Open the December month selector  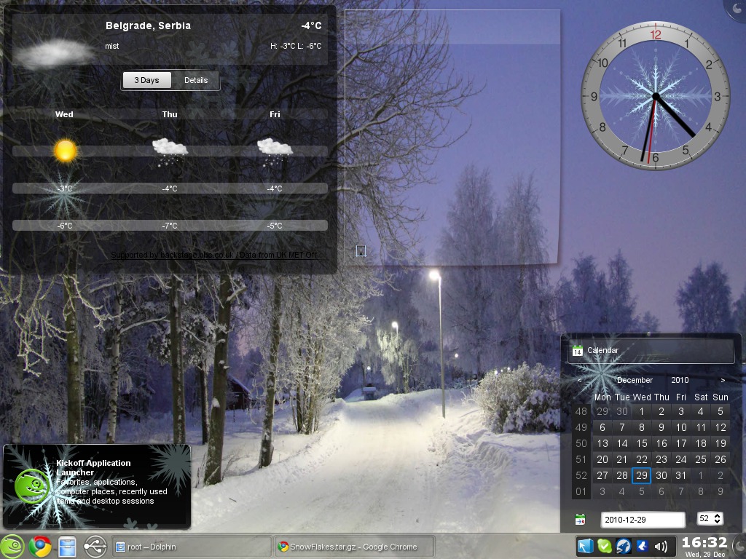635,380
